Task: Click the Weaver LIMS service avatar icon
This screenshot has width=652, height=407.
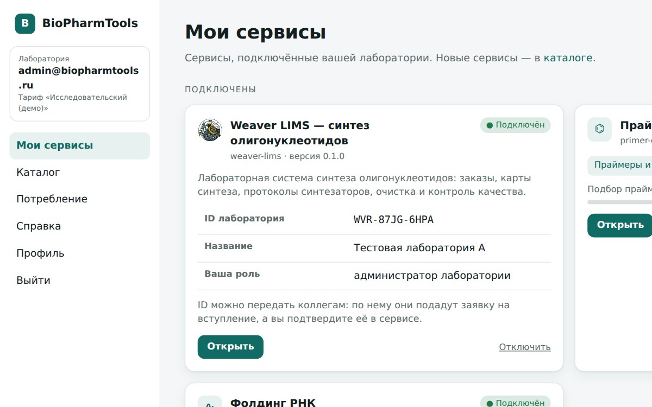Action: tap(210, 130)
